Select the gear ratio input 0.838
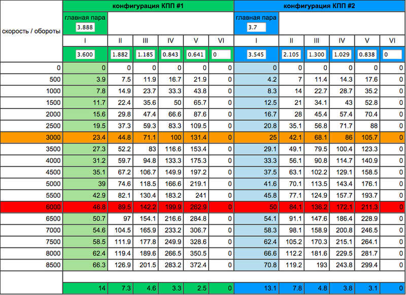406x295 pixels. pyautogui.click(x=367, y=54)
